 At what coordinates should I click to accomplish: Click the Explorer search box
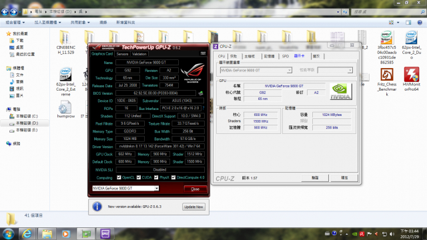(388, 12)
